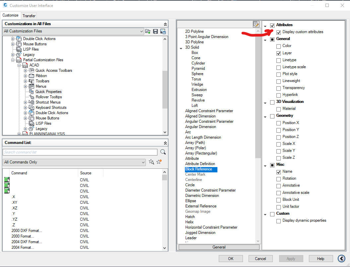Select the customization file save-as icon

tap(162, 30)
